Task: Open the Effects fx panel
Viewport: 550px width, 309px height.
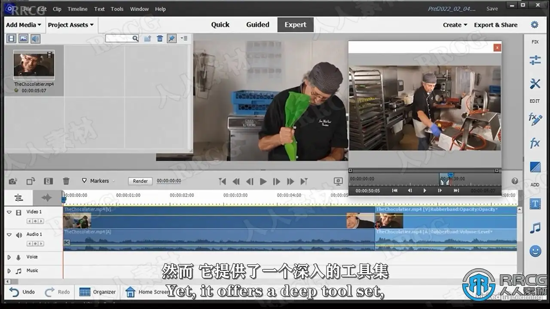Action: coord(535,143)
